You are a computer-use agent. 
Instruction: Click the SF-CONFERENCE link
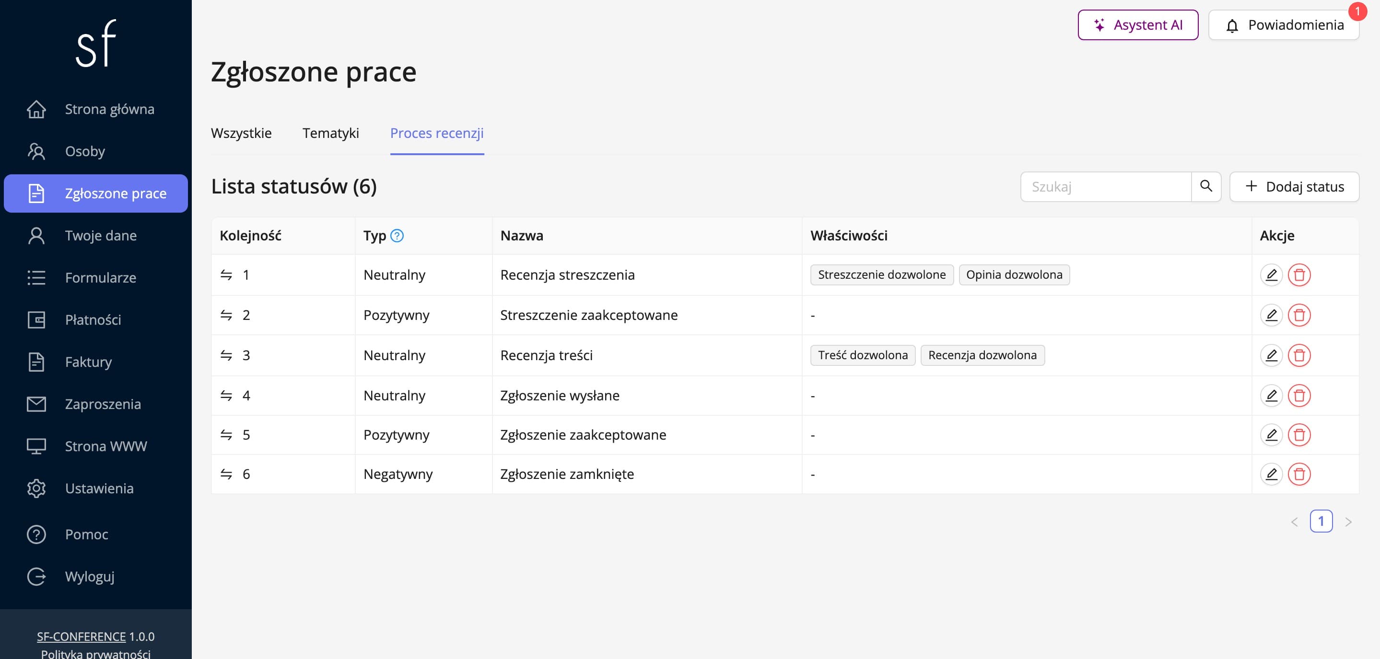[81, 636]
